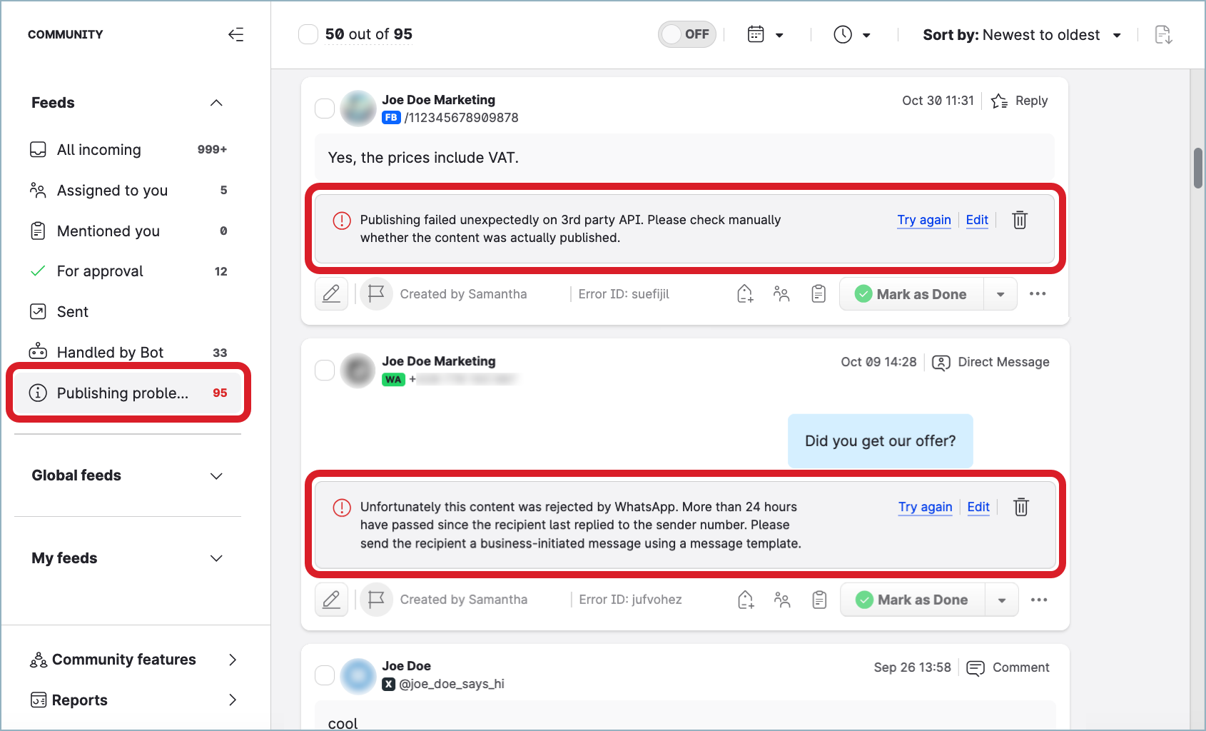Check the select-all checkbox beside 50 out of 95
The image size is (1206, 731).
308,34
